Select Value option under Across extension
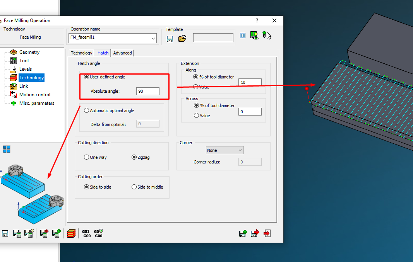413x262 pixels. 196,116
